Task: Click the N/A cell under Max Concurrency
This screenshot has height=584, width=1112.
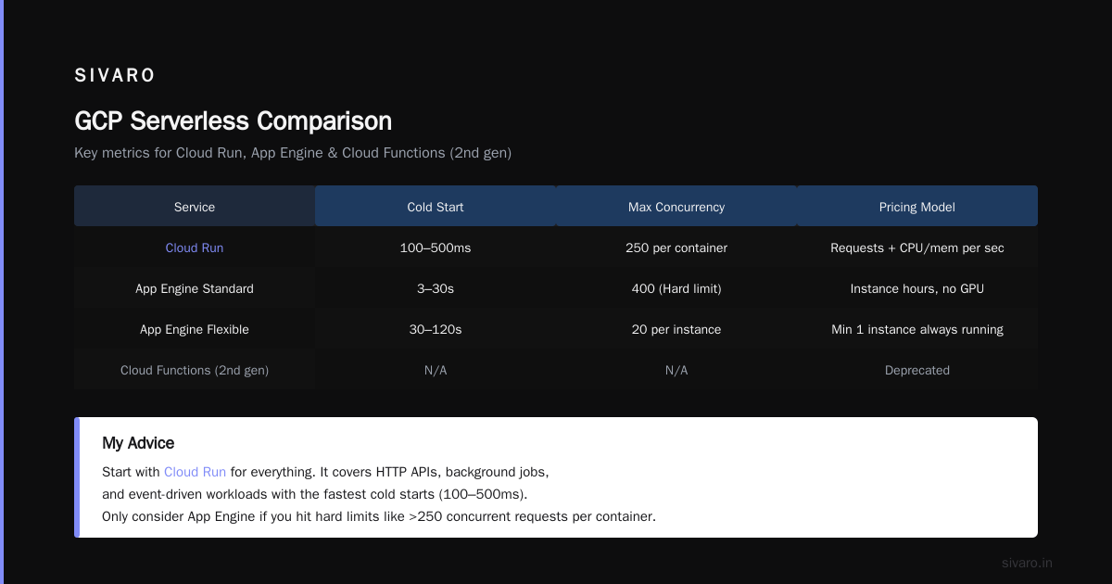Action: 676,370
